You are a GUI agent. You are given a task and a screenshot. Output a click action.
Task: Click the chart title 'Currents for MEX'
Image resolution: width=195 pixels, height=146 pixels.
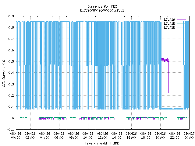[102, 6]
